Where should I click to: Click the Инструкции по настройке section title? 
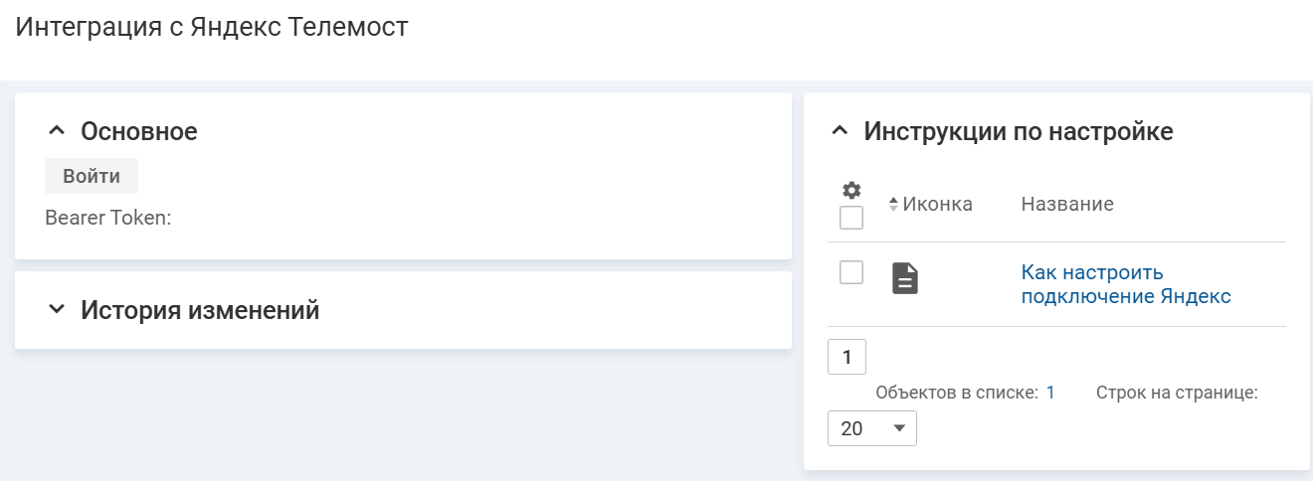coord(1019,131)
